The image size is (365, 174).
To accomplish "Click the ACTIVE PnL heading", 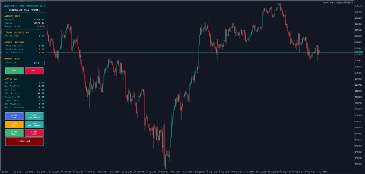I will coord(11,79).
